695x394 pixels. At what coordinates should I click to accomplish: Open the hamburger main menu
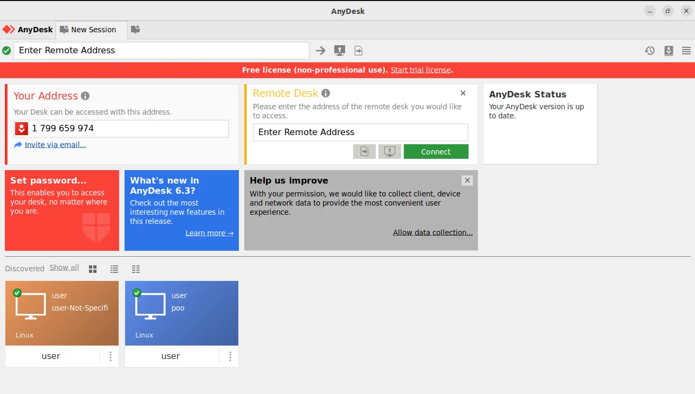686,51
